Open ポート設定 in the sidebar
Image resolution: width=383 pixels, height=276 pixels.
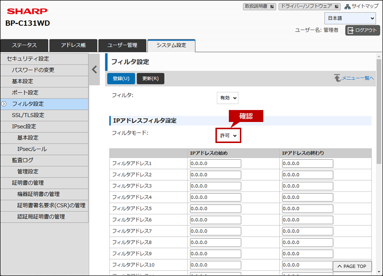[x=25, y=92]
